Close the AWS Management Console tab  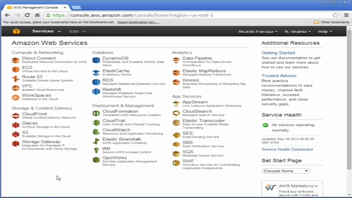click(x=65, y=7)
